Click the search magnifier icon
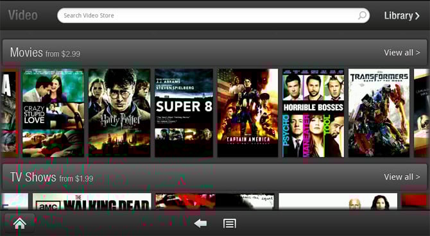This screenshot has width=430, height=236. coord(362,15)
